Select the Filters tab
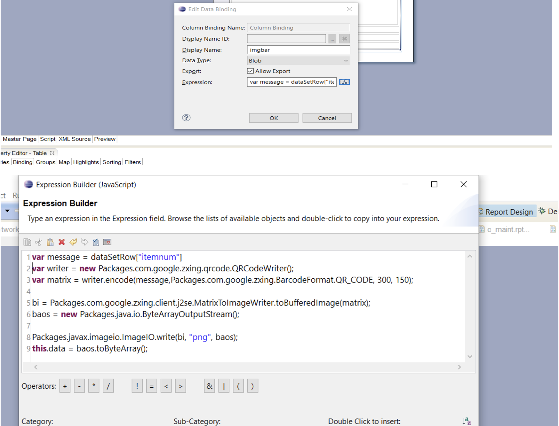This screenshot has width=559, height=426. [132, 162]
